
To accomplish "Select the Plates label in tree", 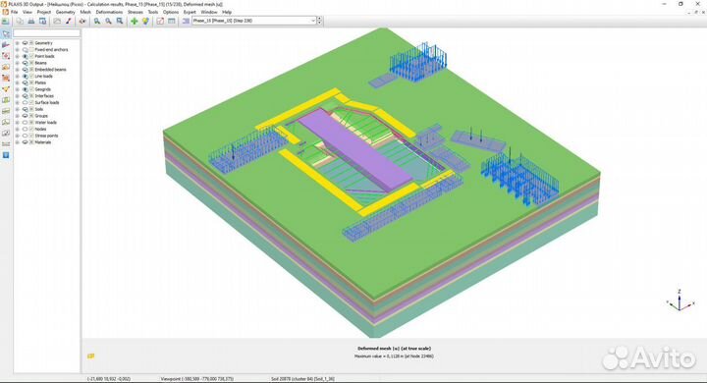I will click(40, 82).
